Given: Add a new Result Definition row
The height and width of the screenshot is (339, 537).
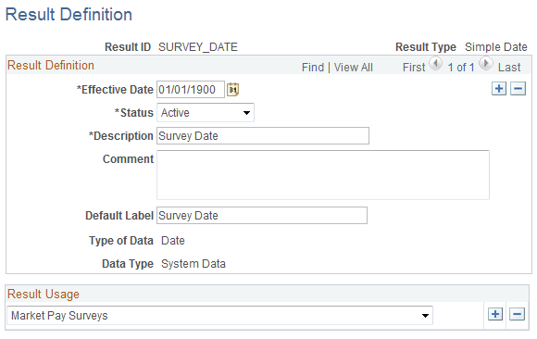Looking at the screenshot, I should tap(499, 89).
